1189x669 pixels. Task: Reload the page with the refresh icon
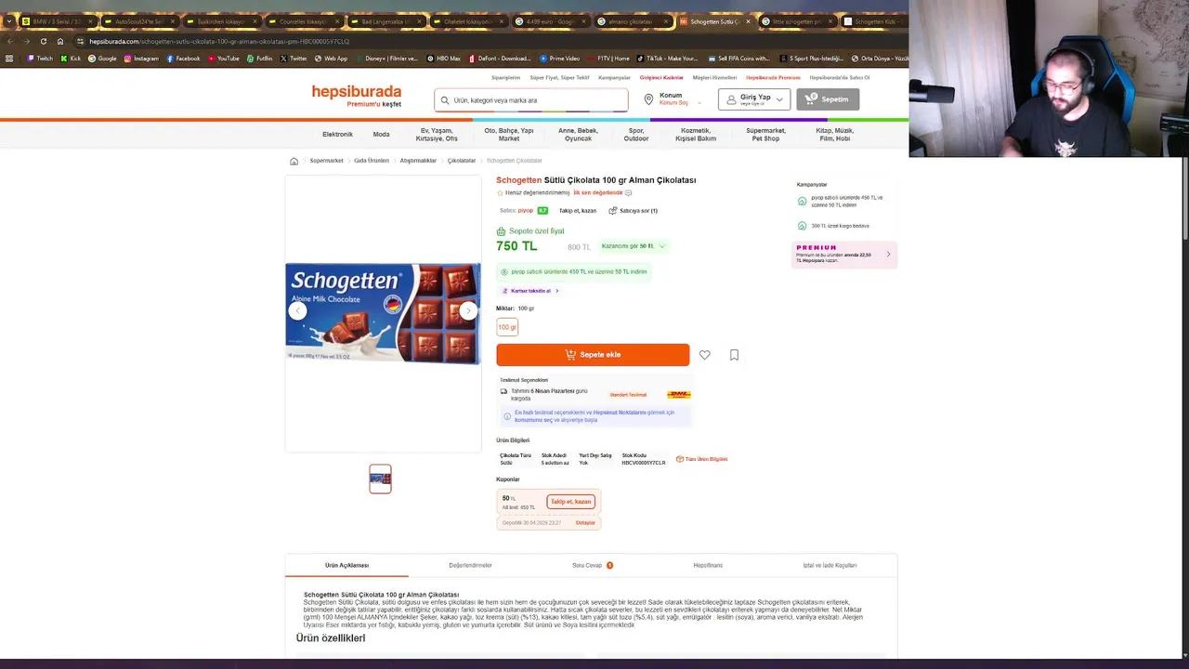point(43,41)
